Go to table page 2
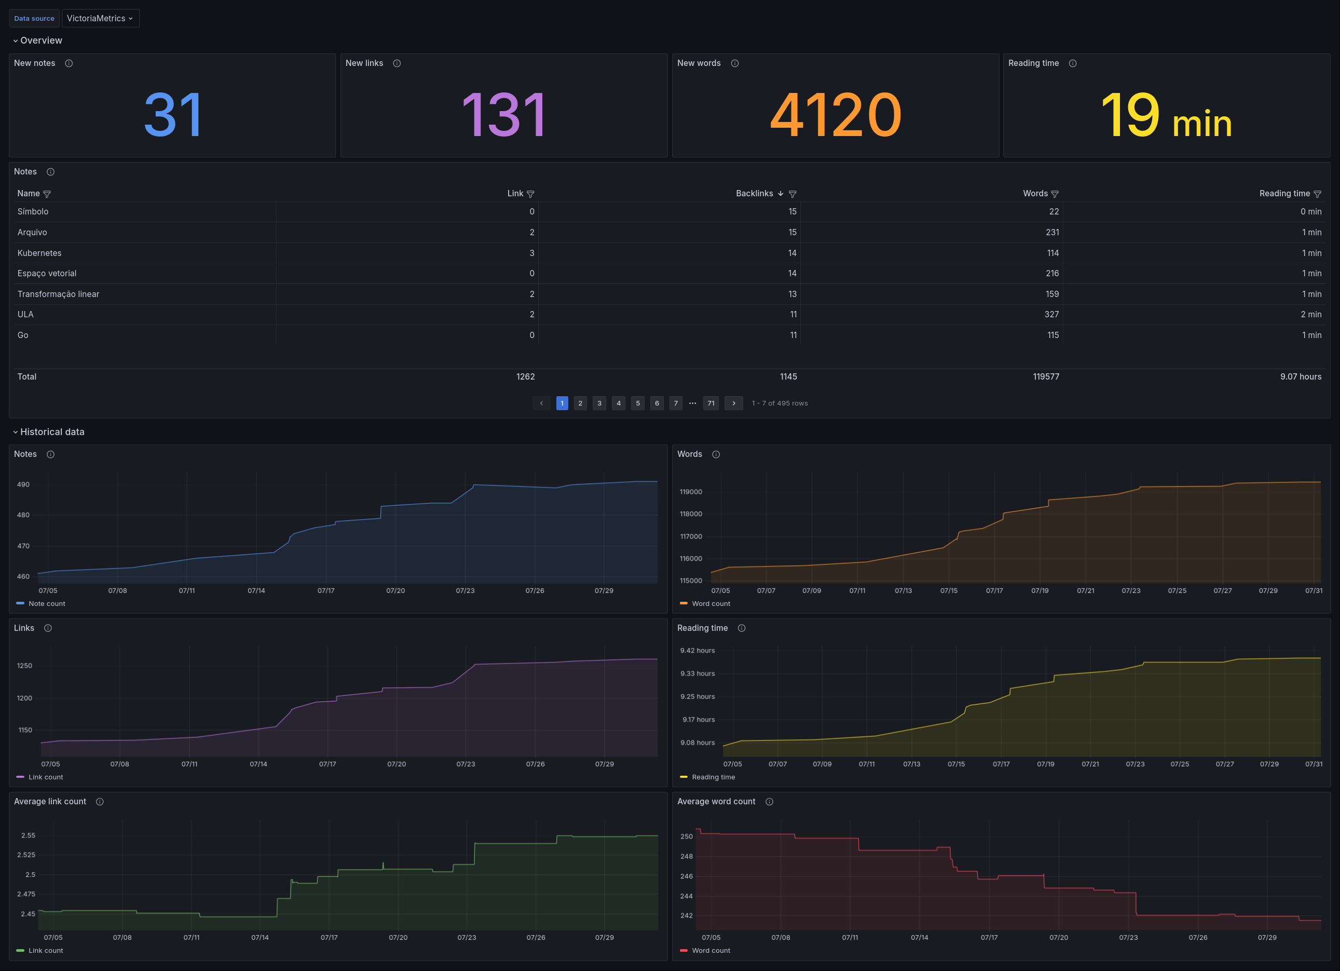This screenshot has height=971, width=1340. 580,403
